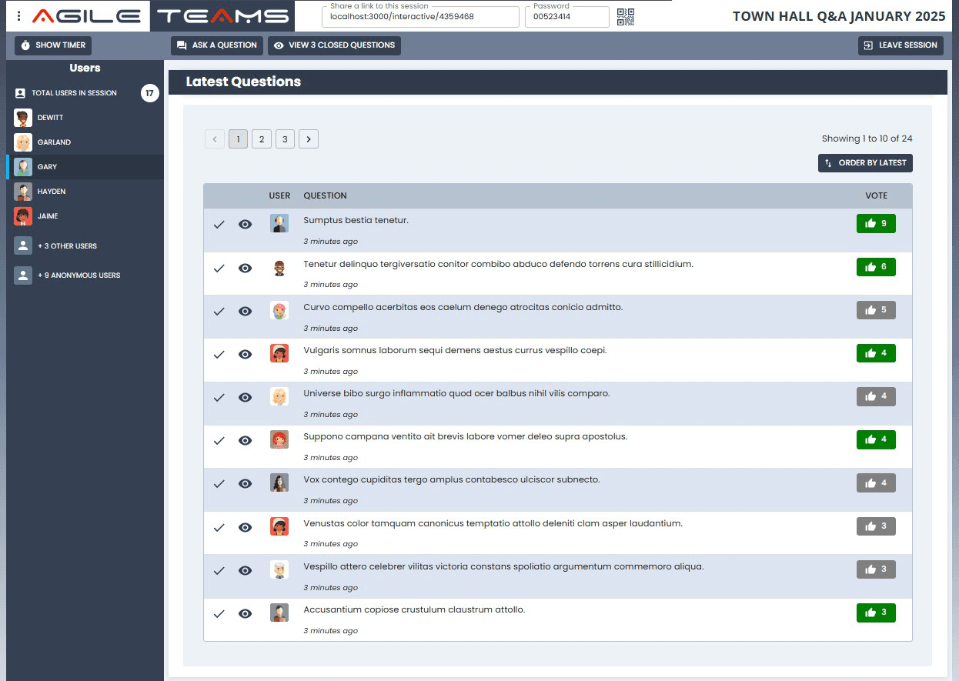Show the timer

53,45
